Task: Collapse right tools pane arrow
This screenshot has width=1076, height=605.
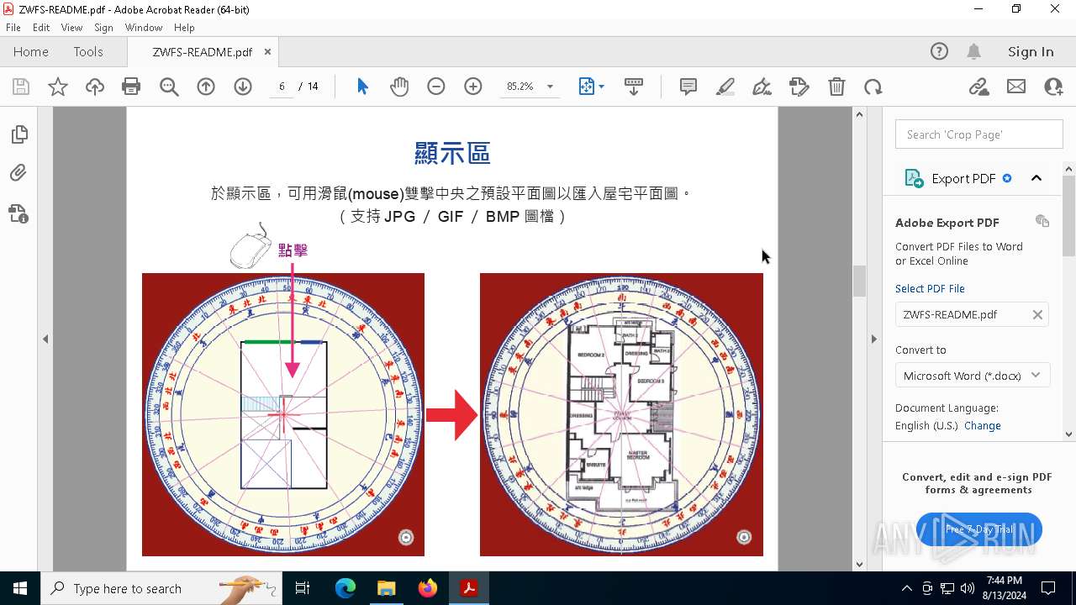Action: point(874,339)
